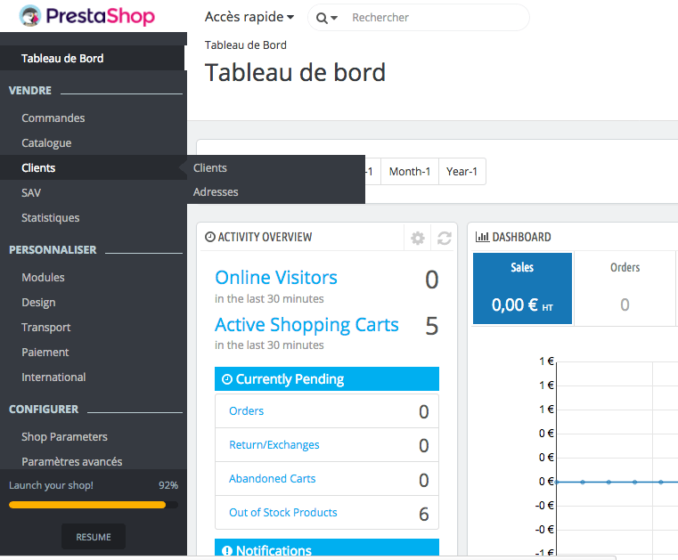The width and height of the screenshot is (678, 560).
Task: Click the Out of Stock count 6
Action: pos(424,514)
